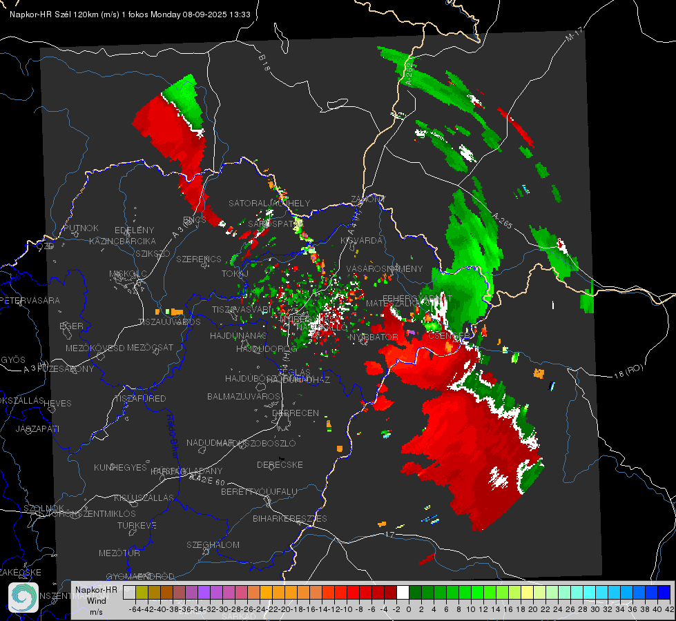Click the TISZAÚJVÁROS label

[x=169, y=322]
